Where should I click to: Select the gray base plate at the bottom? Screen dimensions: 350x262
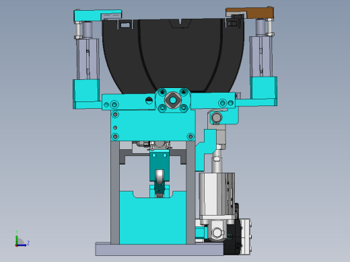(x=160, y=249)
